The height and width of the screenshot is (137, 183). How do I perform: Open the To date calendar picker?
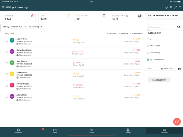pyautogui.click(x=179, y=69)
